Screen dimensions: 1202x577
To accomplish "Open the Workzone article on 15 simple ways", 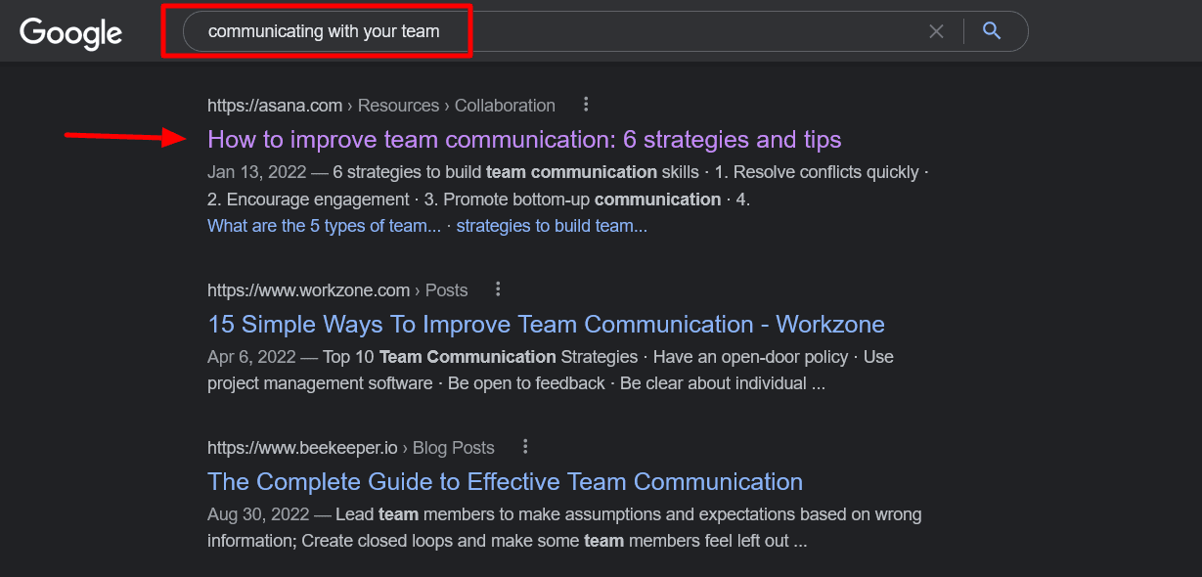I will tap(545, 324).
